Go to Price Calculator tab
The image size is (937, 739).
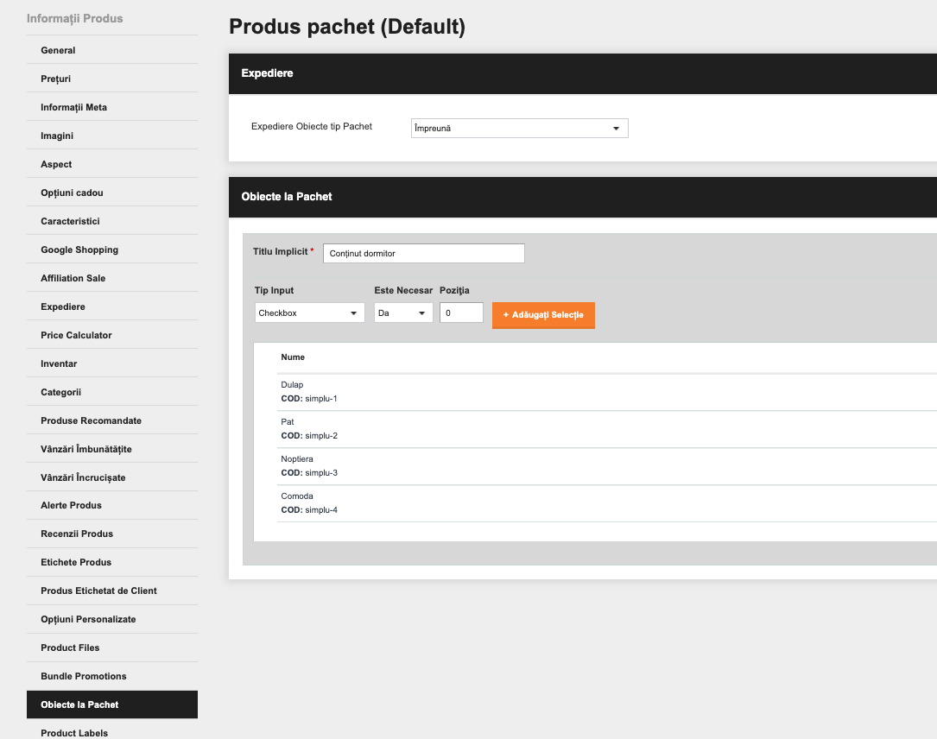coord(112,335)
